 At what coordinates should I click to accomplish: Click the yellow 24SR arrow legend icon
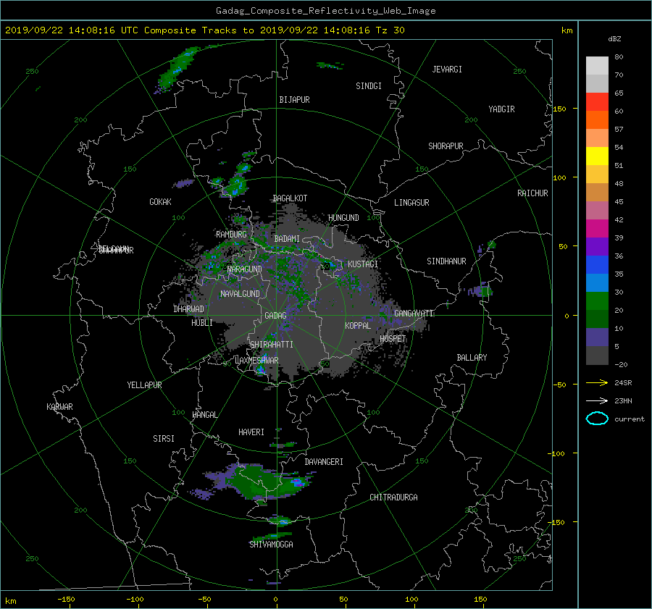(x=597, y=382)
